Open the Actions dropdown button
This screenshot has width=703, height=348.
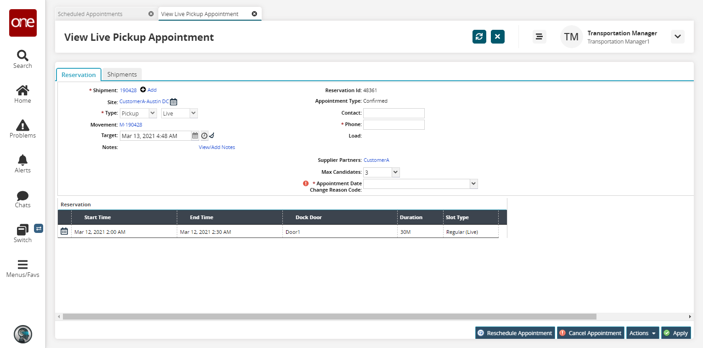[x=642, y=333]
